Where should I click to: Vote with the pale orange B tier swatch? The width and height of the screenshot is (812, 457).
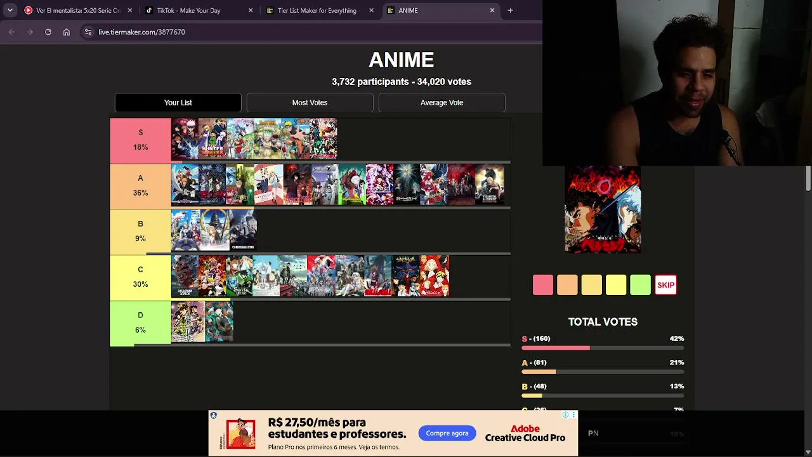click(x=592, y=285)
